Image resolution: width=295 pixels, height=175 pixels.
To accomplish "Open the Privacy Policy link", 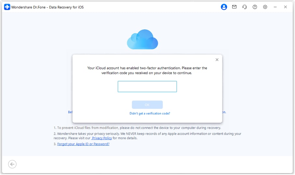I will click(102, 138).
